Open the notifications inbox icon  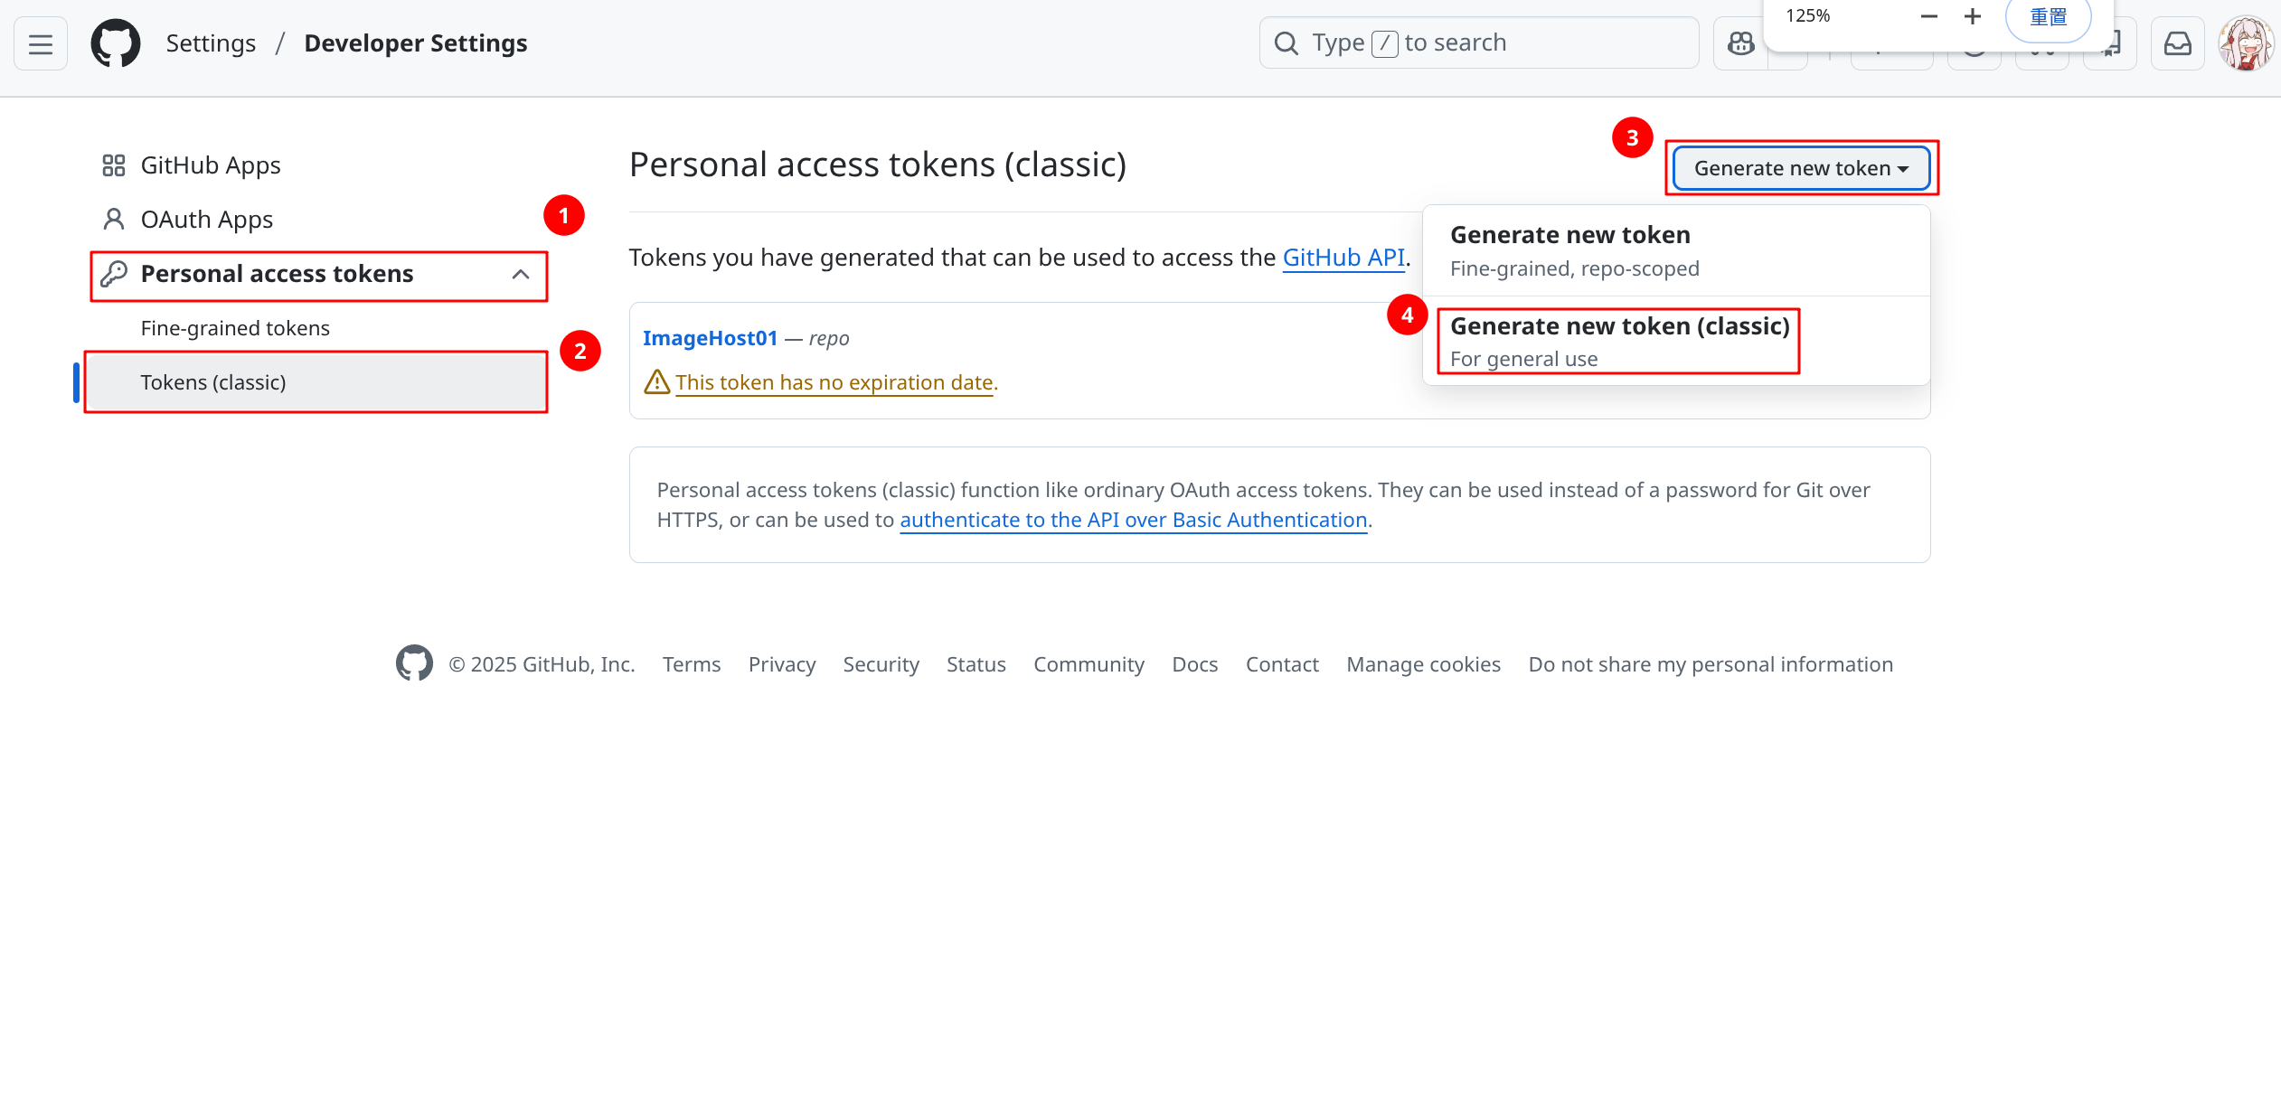(2177, 43)
